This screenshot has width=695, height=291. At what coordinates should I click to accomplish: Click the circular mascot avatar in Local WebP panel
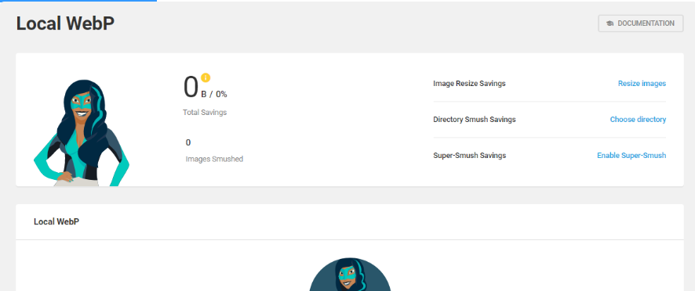(350, 275)
